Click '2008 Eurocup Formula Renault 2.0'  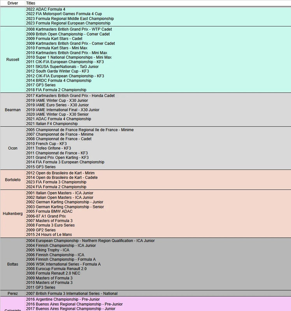[x=56, y=269]
